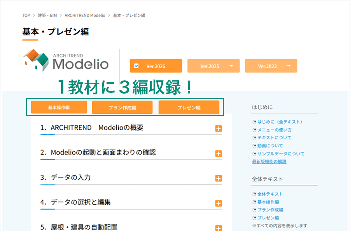Image resolution: width=350 pixels, height=233 pixels.
Task: Expand section 2 Modelioの起動と画面まわりの確認
Action: [x=218, y=154]
